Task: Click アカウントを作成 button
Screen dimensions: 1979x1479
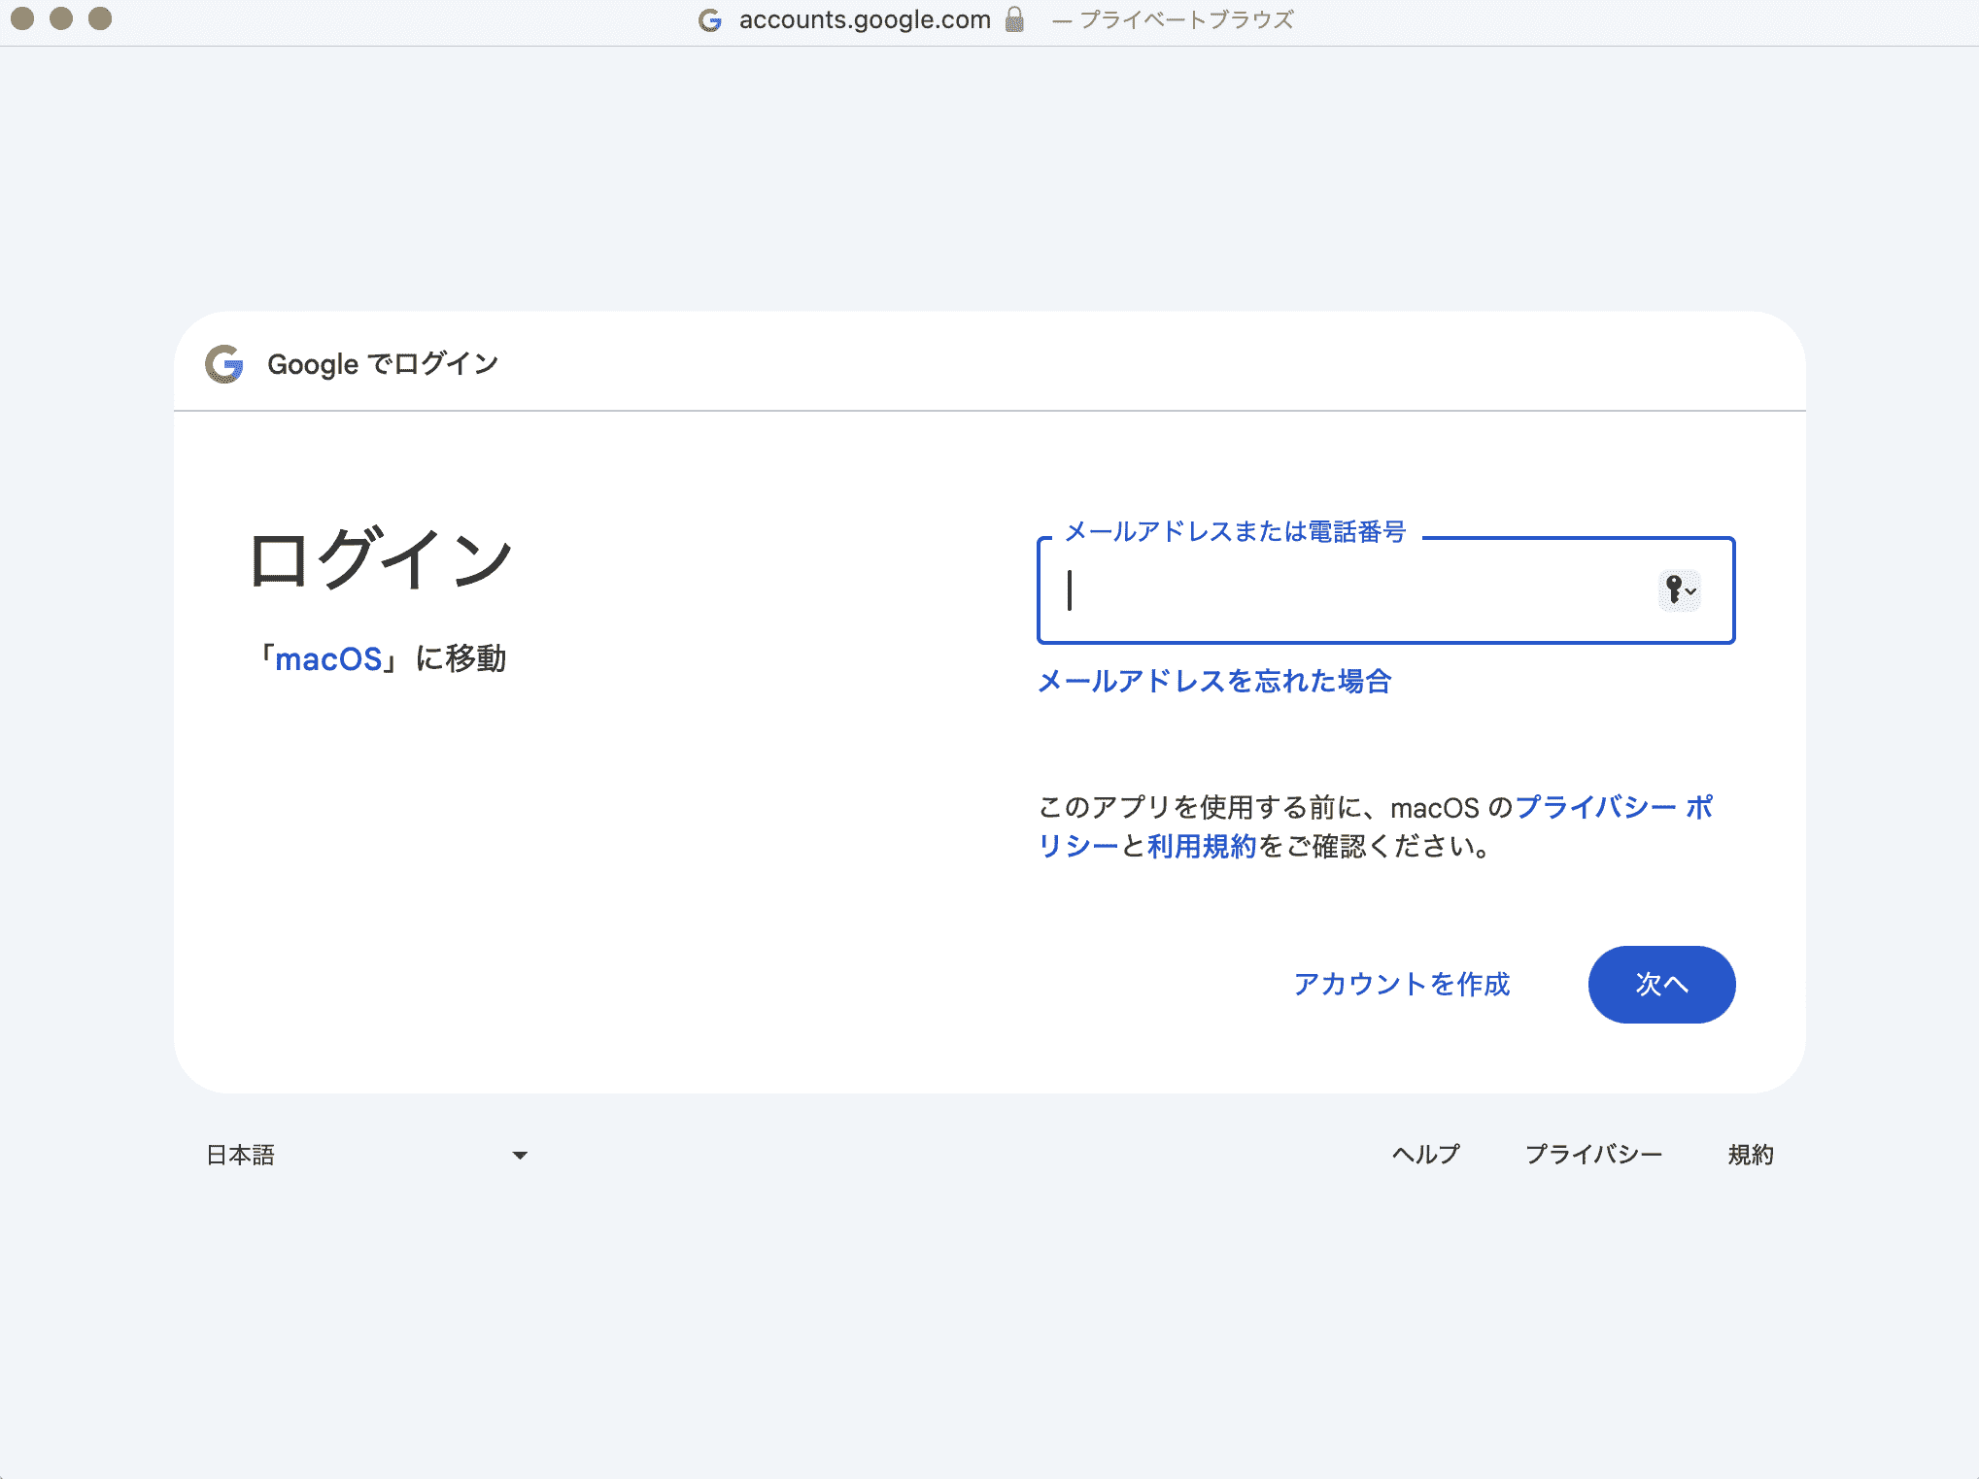Action: point(1402,985)
